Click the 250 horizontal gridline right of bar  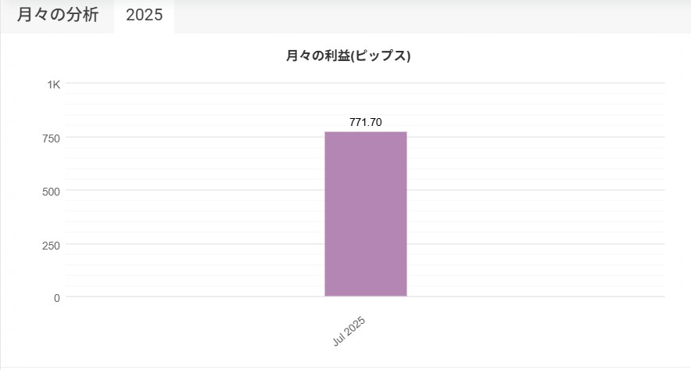coord(535,244)
